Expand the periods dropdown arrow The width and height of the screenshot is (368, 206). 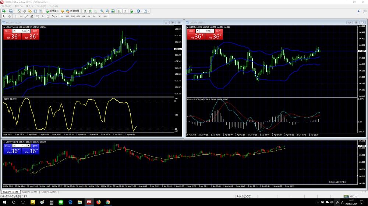pyautogui.click(x=141, y=11)
